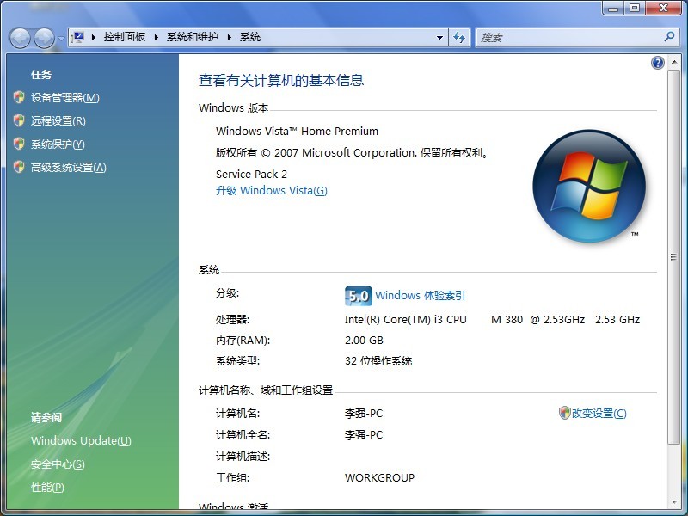Image resolution: width=688 pixels, height=516 pixels.
Task: Open the recent pages dropdown arrow
Action: coord(61,38)
